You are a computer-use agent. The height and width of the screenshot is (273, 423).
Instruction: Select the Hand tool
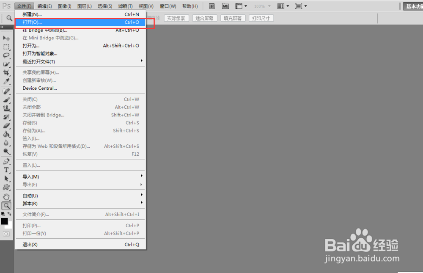pyautogui.click(x=6, y=197)
